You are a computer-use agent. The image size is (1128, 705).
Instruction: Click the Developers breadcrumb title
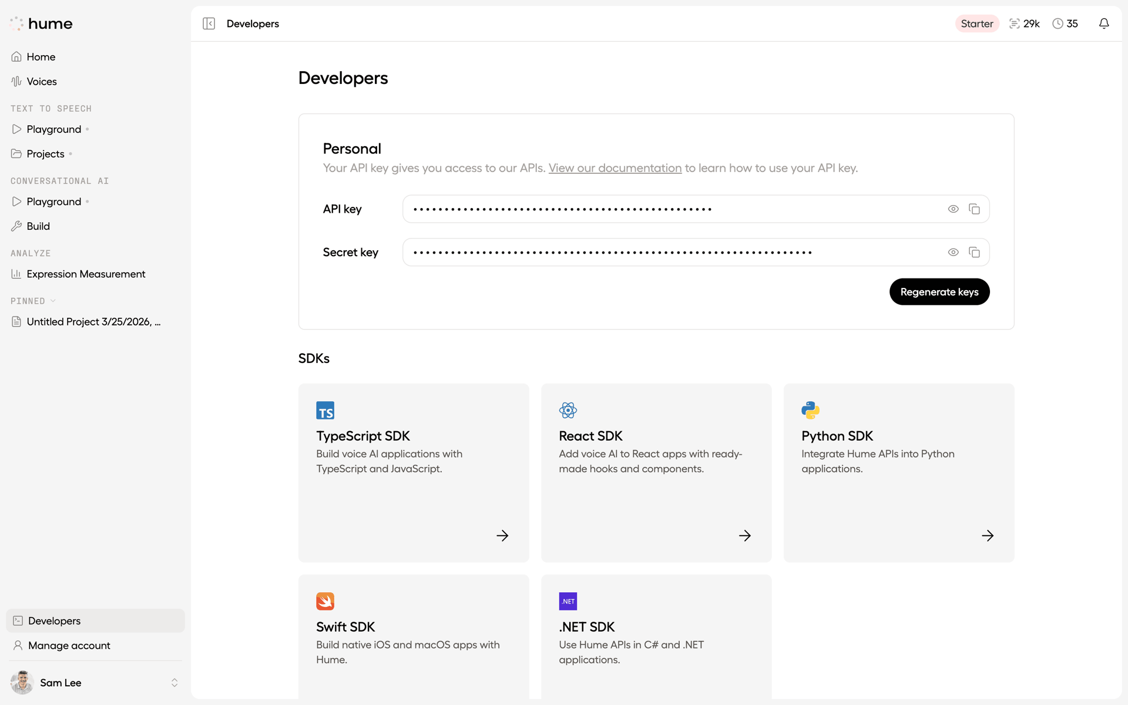253,23
